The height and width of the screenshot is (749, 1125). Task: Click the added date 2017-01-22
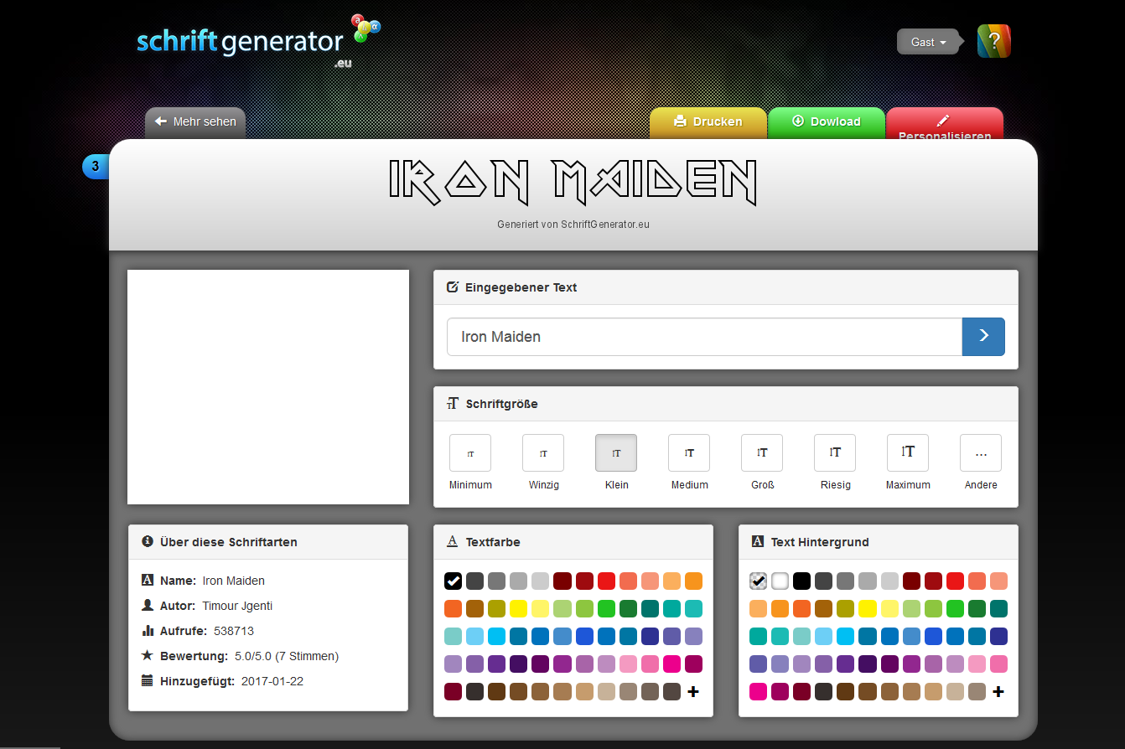click(272, 681)
